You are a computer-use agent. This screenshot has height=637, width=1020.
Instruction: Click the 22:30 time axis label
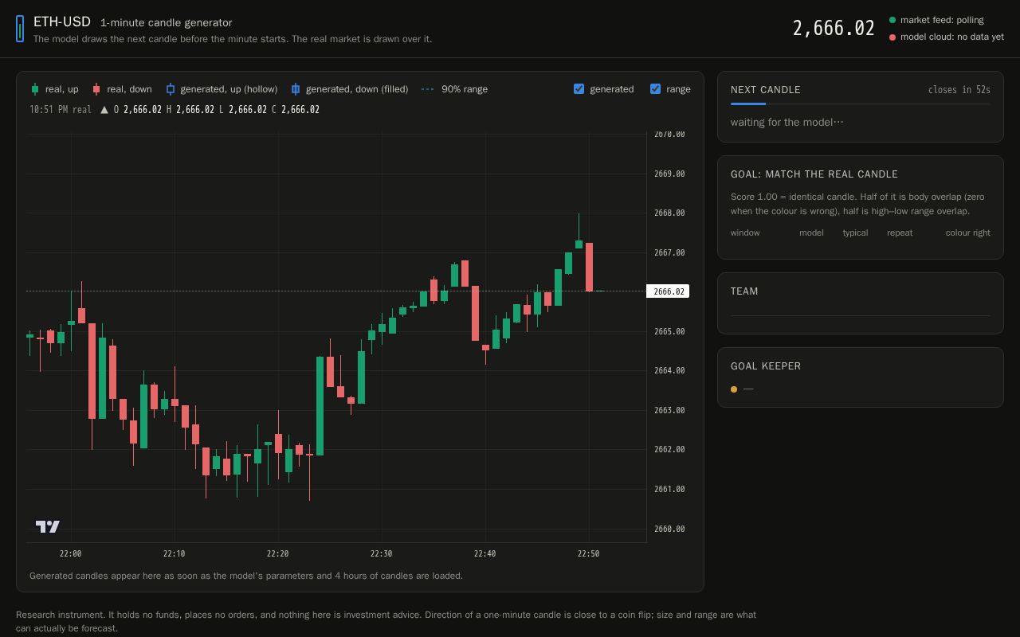point(381,553)
